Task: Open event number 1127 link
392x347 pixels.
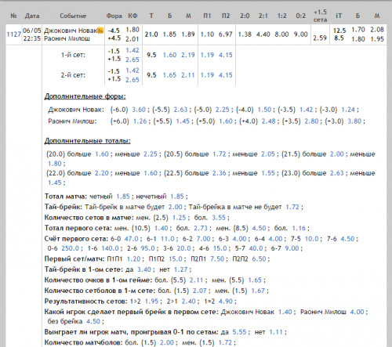Action: click(13, 34)
